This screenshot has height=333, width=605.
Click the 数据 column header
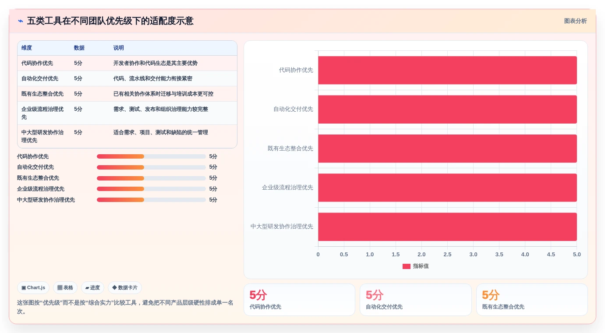click(79, 48)
